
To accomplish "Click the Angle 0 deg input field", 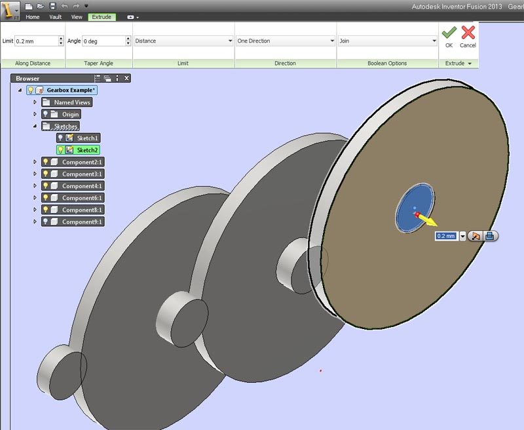I will (104, 41).
